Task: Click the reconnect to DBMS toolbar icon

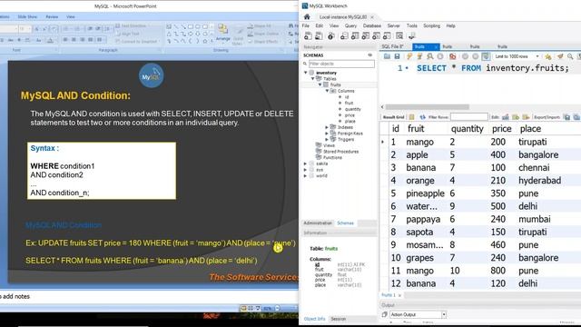Action: [411, 36]
